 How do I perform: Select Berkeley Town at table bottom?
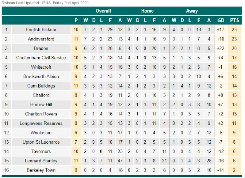[41, 170]
